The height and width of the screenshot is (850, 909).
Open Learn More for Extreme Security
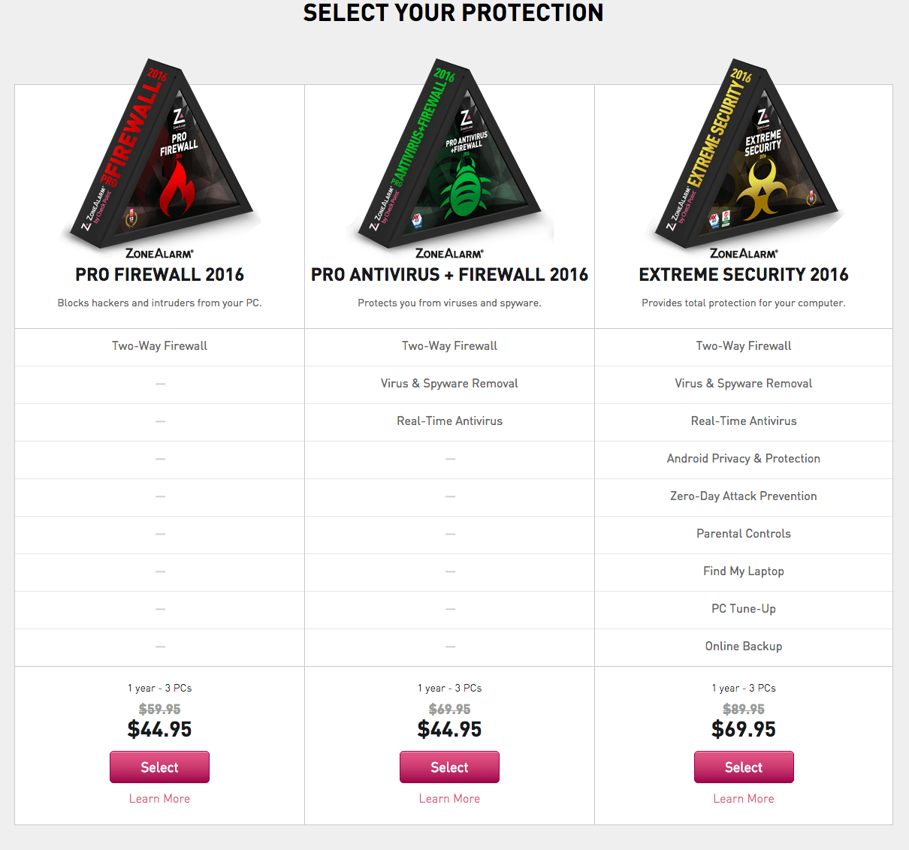pos(744,799)
